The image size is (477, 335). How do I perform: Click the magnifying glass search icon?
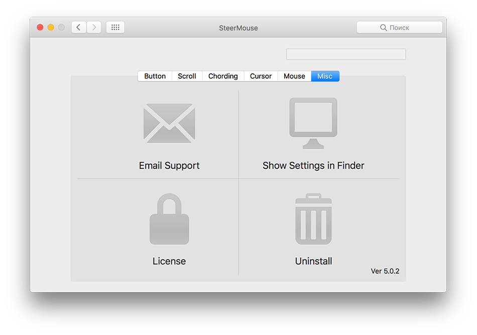(x=383, y=28)
